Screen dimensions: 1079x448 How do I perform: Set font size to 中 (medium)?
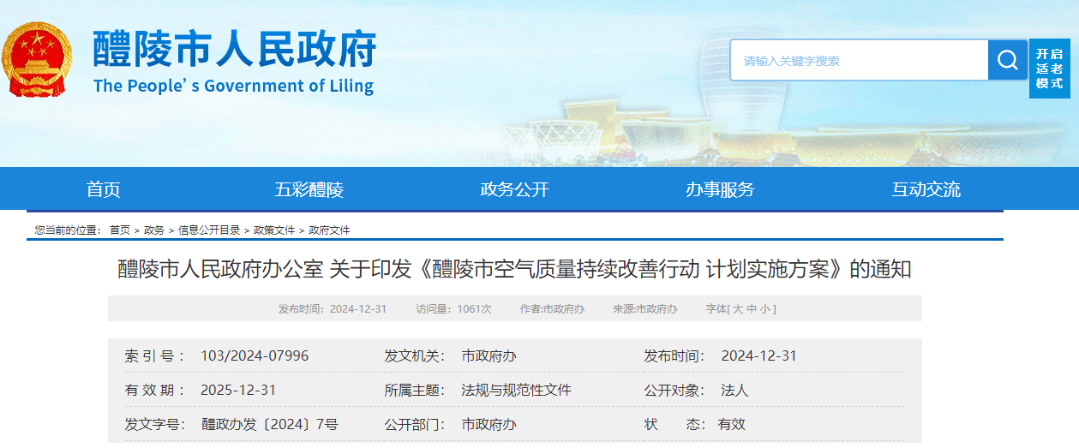click(752, 309)
